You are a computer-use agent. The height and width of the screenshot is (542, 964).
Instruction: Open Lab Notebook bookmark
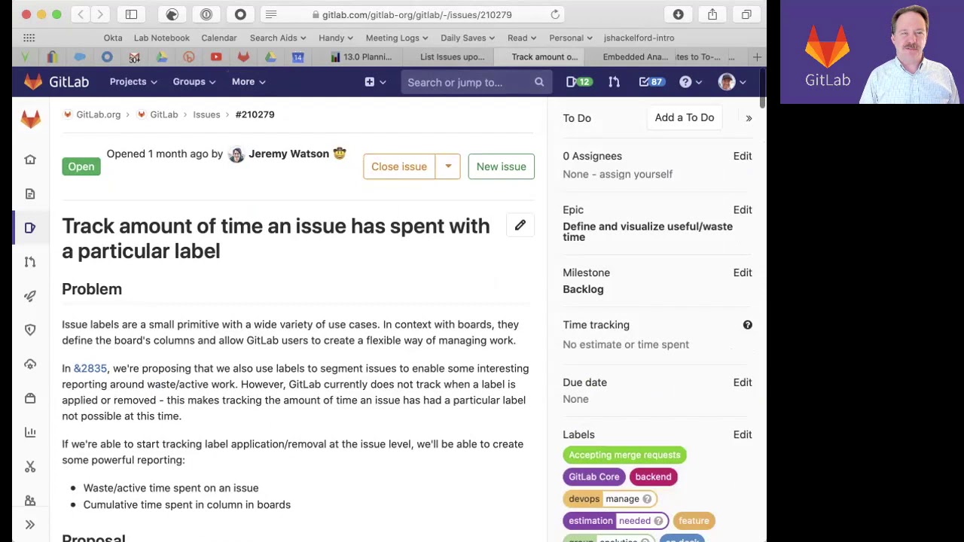(162, 38)
